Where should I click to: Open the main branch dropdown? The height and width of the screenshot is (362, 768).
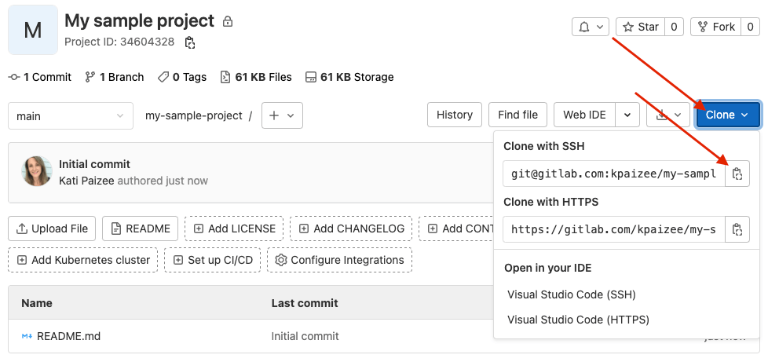pos(71,115)
